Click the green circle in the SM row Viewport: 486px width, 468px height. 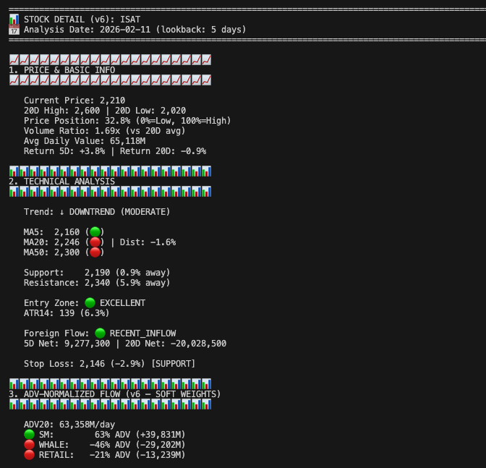pyautogui.click(x=29, y=434)
